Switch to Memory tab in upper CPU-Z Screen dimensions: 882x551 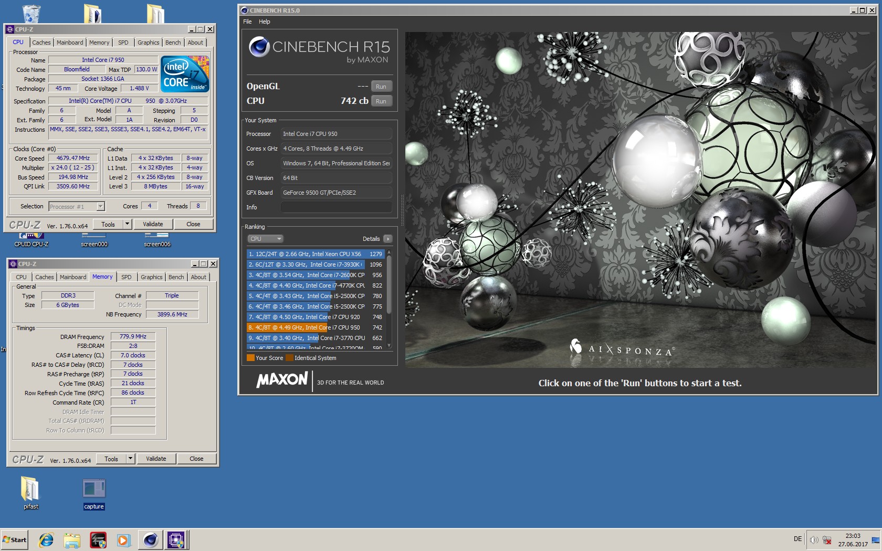click(x=99, y=43)
